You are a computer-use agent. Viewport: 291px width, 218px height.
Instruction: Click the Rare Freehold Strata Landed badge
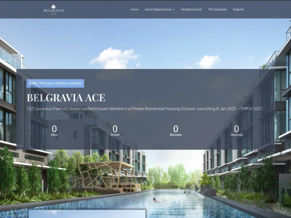[55, 83]
